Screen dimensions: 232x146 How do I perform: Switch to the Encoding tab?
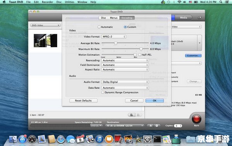tap(127, 18)
